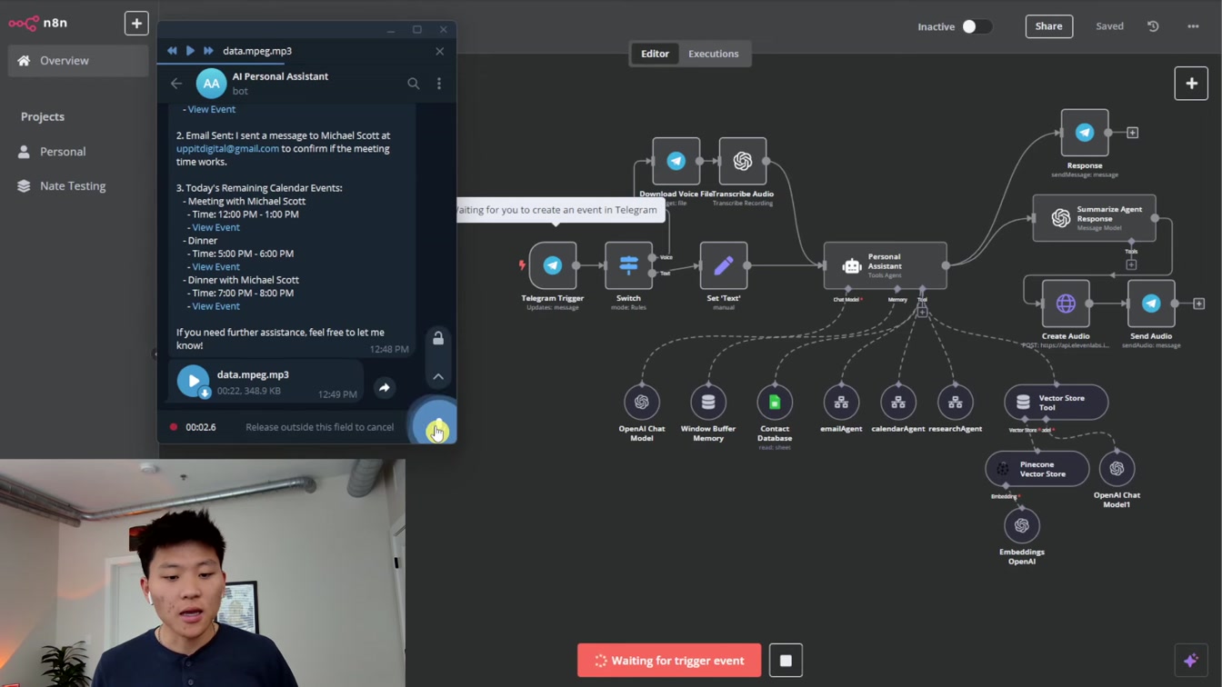This screenshot has width=1222, height=687.
Task: Add tool under Personal Assistant
Action: (x=922, y=313)
